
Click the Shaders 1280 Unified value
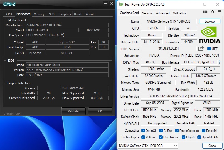pos(156,69)
